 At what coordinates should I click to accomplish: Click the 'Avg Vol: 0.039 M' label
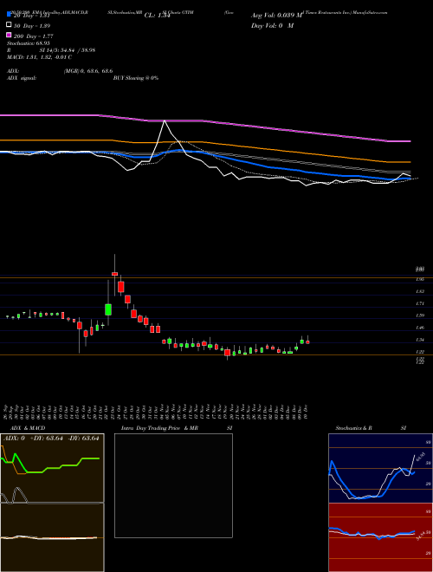(x=276, y=16)
